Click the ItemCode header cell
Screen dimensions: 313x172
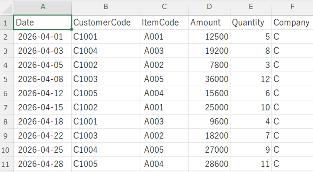coord(164,23)
